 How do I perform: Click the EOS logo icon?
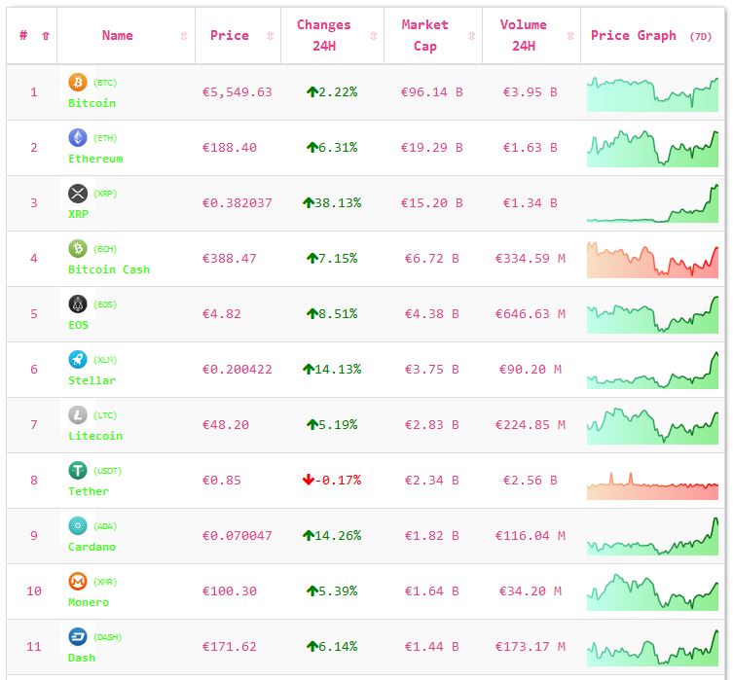pos(78,304)
